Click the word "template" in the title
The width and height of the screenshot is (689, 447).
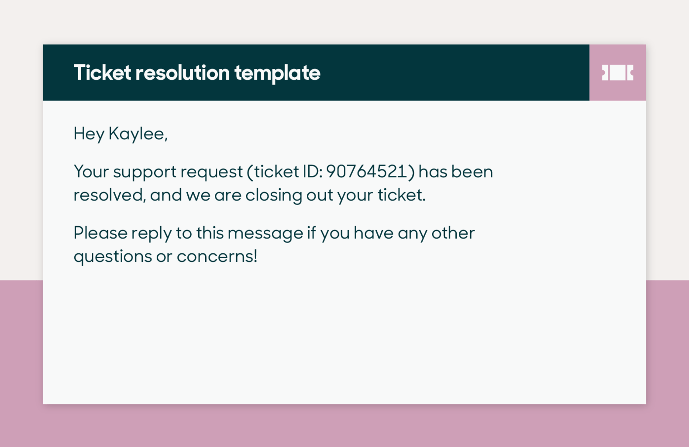click(x=277, y=73)
